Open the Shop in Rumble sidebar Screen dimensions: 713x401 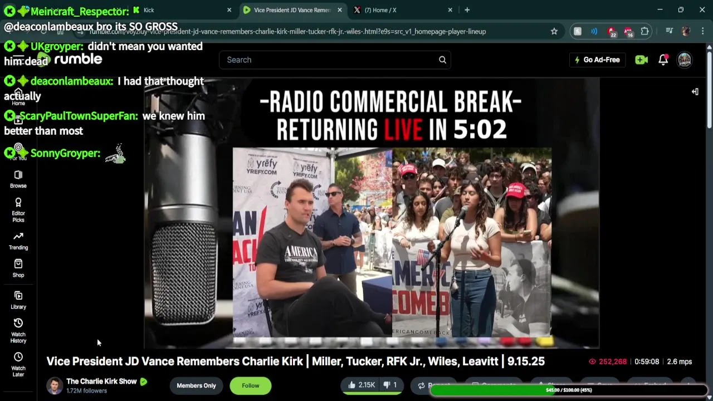18,268
